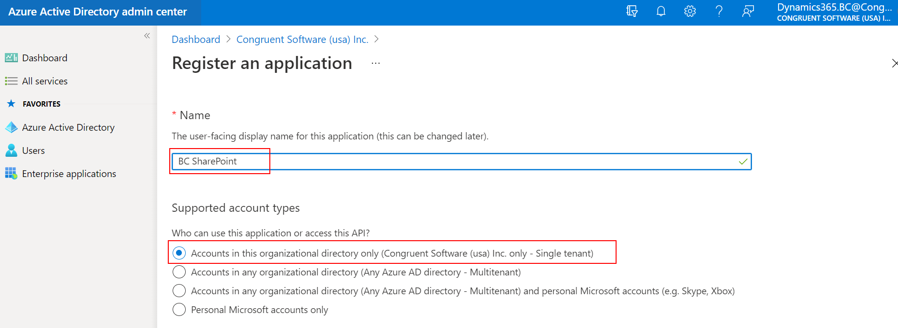898x328 pixels.
Task: Click the Register an application page title
Action: (x=262, y=63)
